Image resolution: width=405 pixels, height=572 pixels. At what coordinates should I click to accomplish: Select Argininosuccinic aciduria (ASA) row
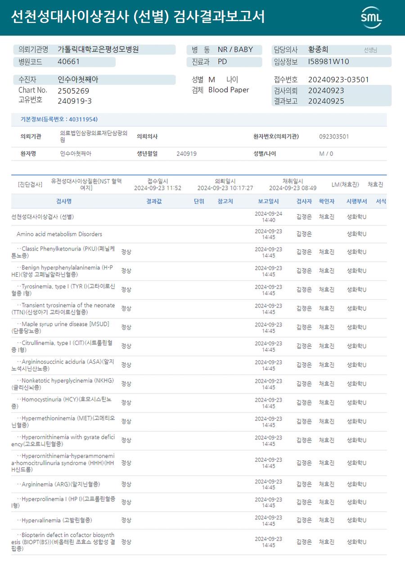199,365
